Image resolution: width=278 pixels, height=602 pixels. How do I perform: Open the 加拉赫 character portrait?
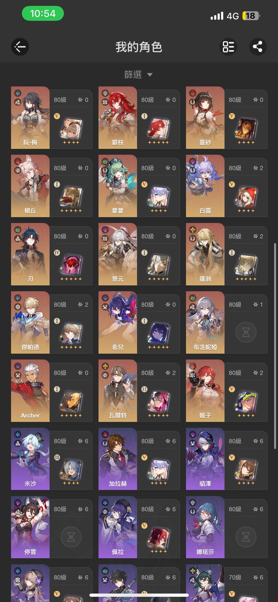118,459
